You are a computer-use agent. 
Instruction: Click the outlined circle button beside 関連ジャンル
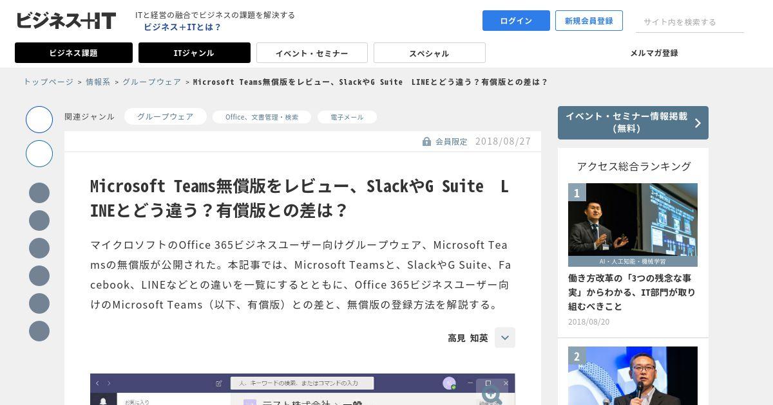[39, 120]
